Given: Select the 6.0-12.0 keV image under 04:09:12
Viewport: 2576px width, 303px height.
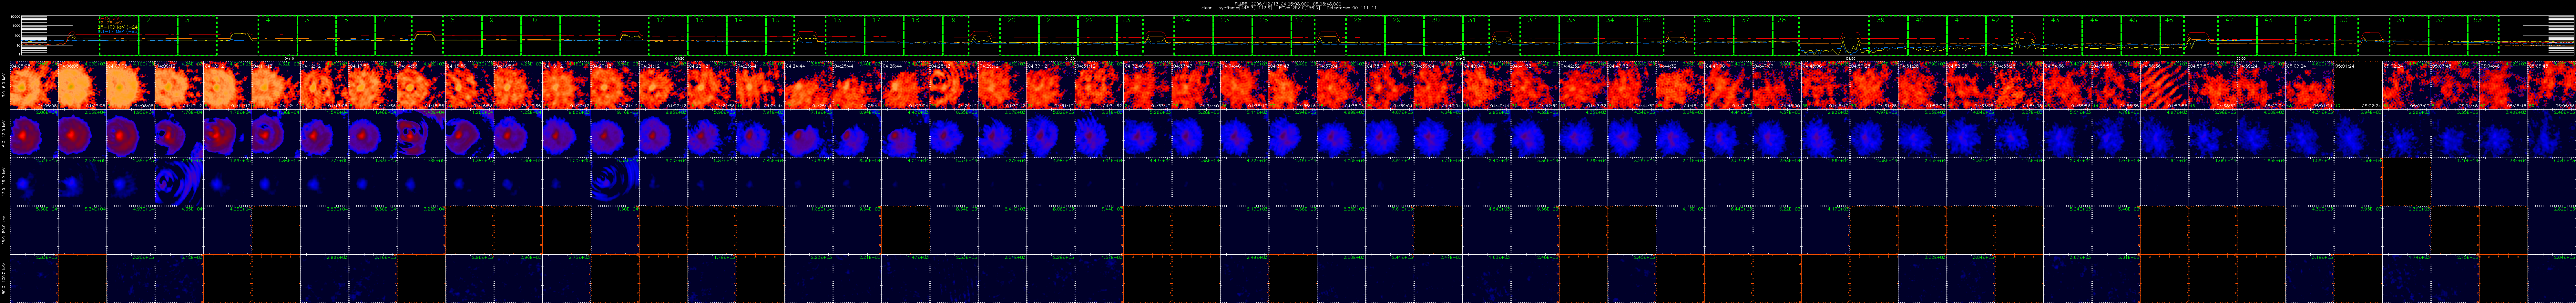Looking at the screenshot, I should pyautogui.click(x=179, y=134).
